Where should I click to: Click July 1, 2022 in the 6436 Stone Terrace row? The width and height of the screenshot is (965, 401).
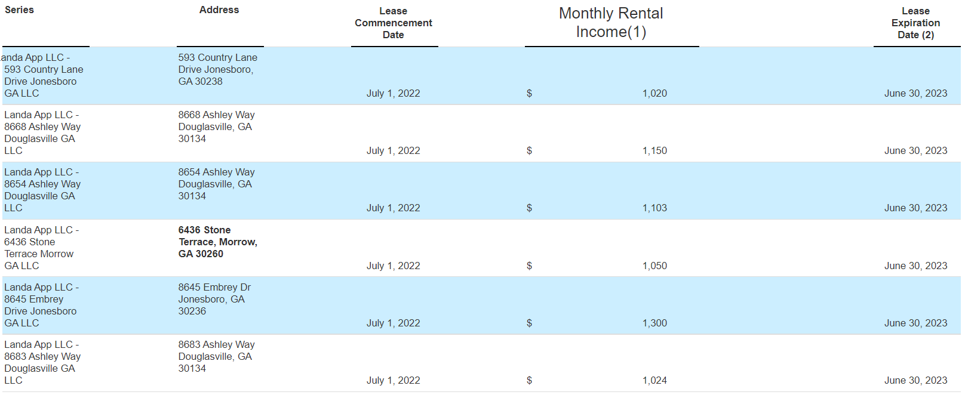pos(394,266)
